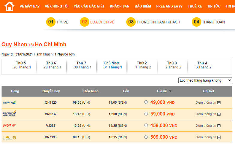
Task: Open the VỀ CHÚNG TÔI menu
Action: point(57,7)
